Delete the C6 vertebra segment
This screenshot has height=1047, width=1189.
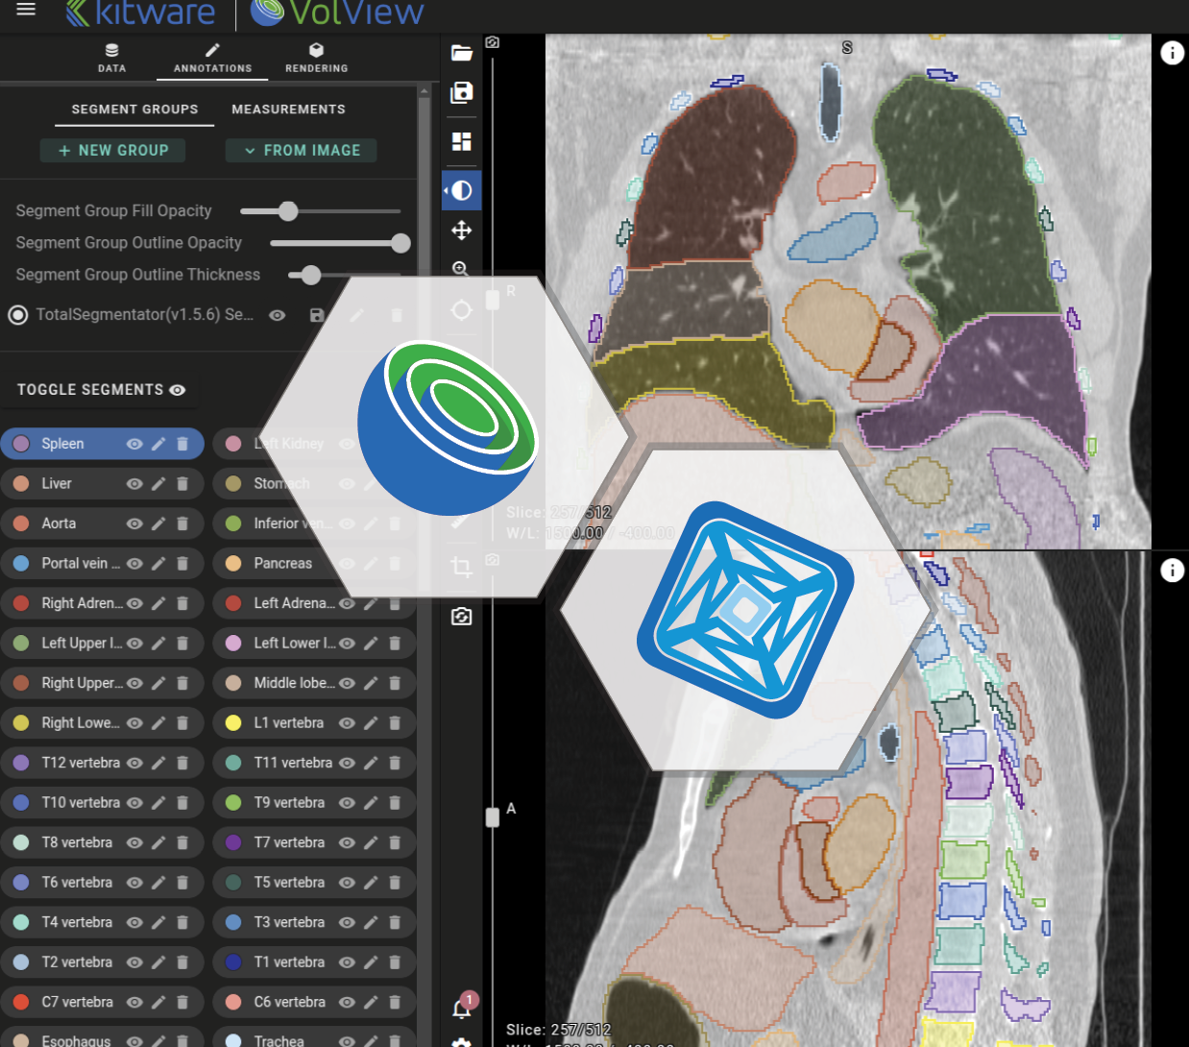point(395,1002)
